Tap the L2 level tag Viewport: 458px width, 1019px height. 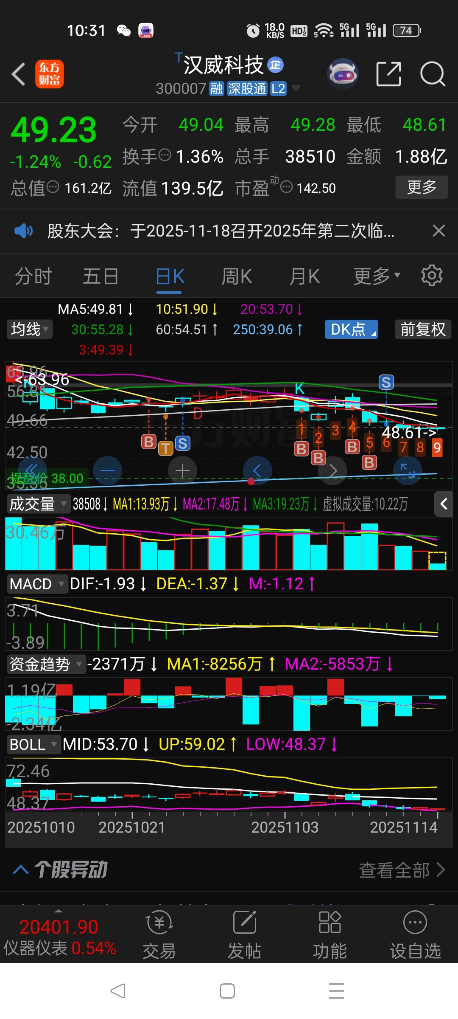coord(278,88)
